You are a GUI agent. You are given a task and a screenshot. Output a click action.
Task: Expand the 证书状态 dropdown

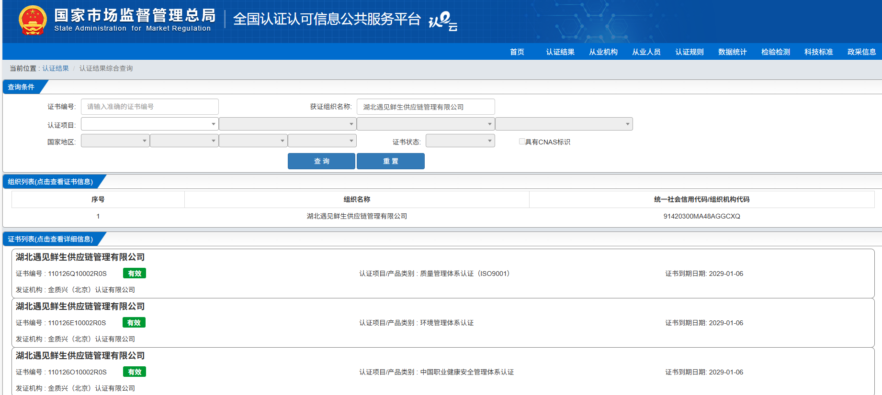click(460, 141)
